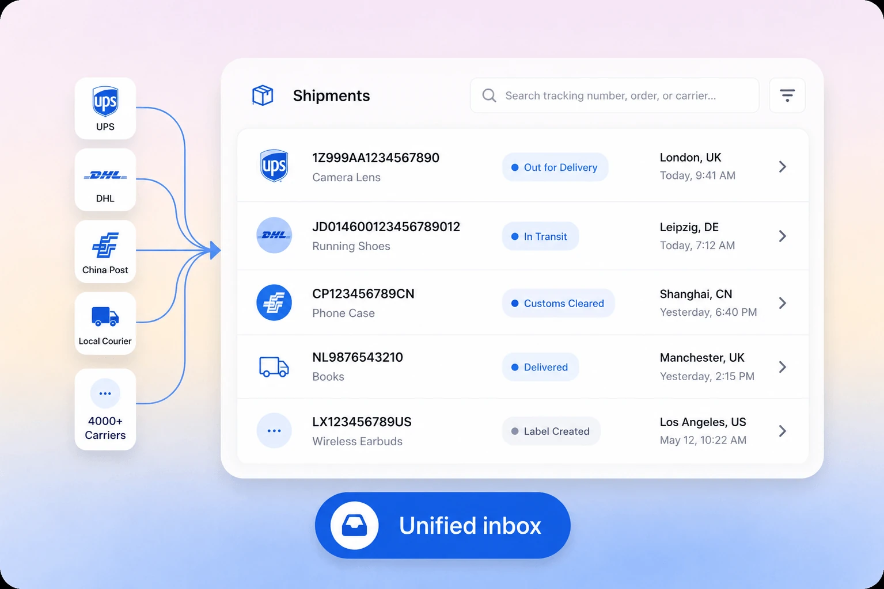This screenshot has width=884, height=589.
Task: Click tracking number 1Z999AA1234567890
Action: coord(375,158)
